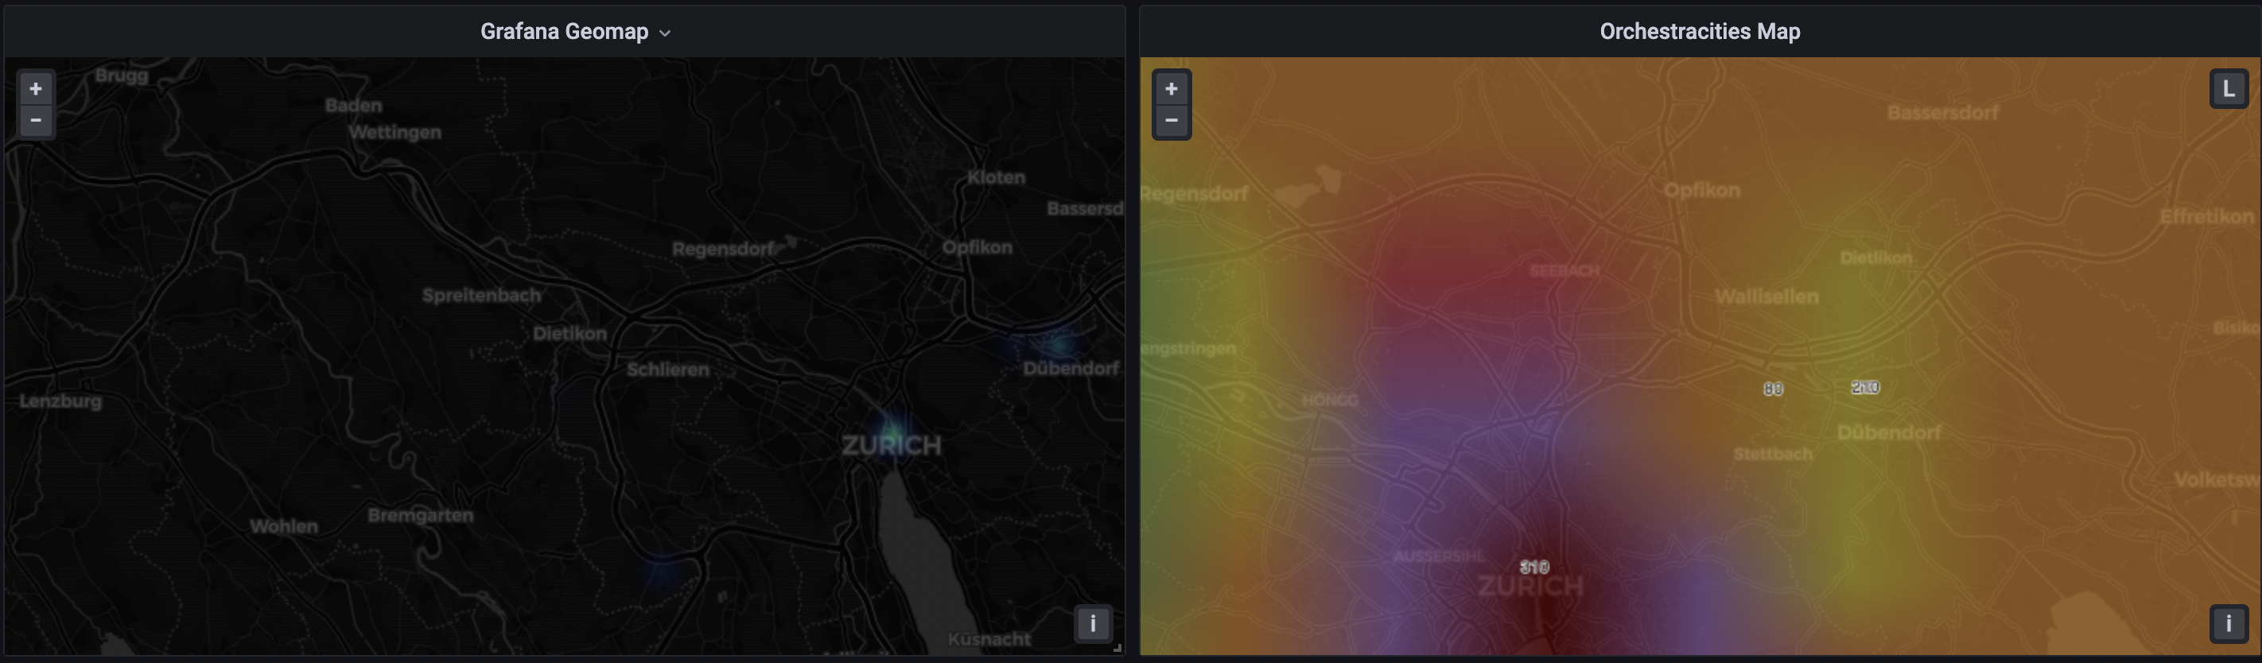Click the Wohlen label on the Geomap
Viewport: 2262px width, 663px height.
(285, 527)
